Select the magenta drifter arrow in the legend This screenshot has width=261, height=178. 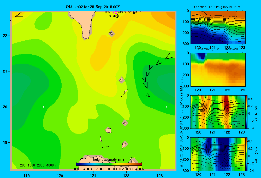click(115, 12)
